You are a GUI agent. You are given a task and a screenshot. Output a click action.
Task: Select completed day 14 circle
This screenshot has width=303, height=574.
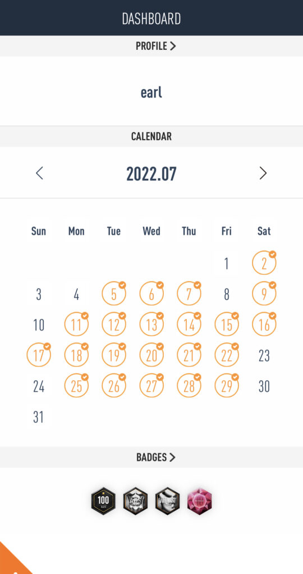point(189,325)
